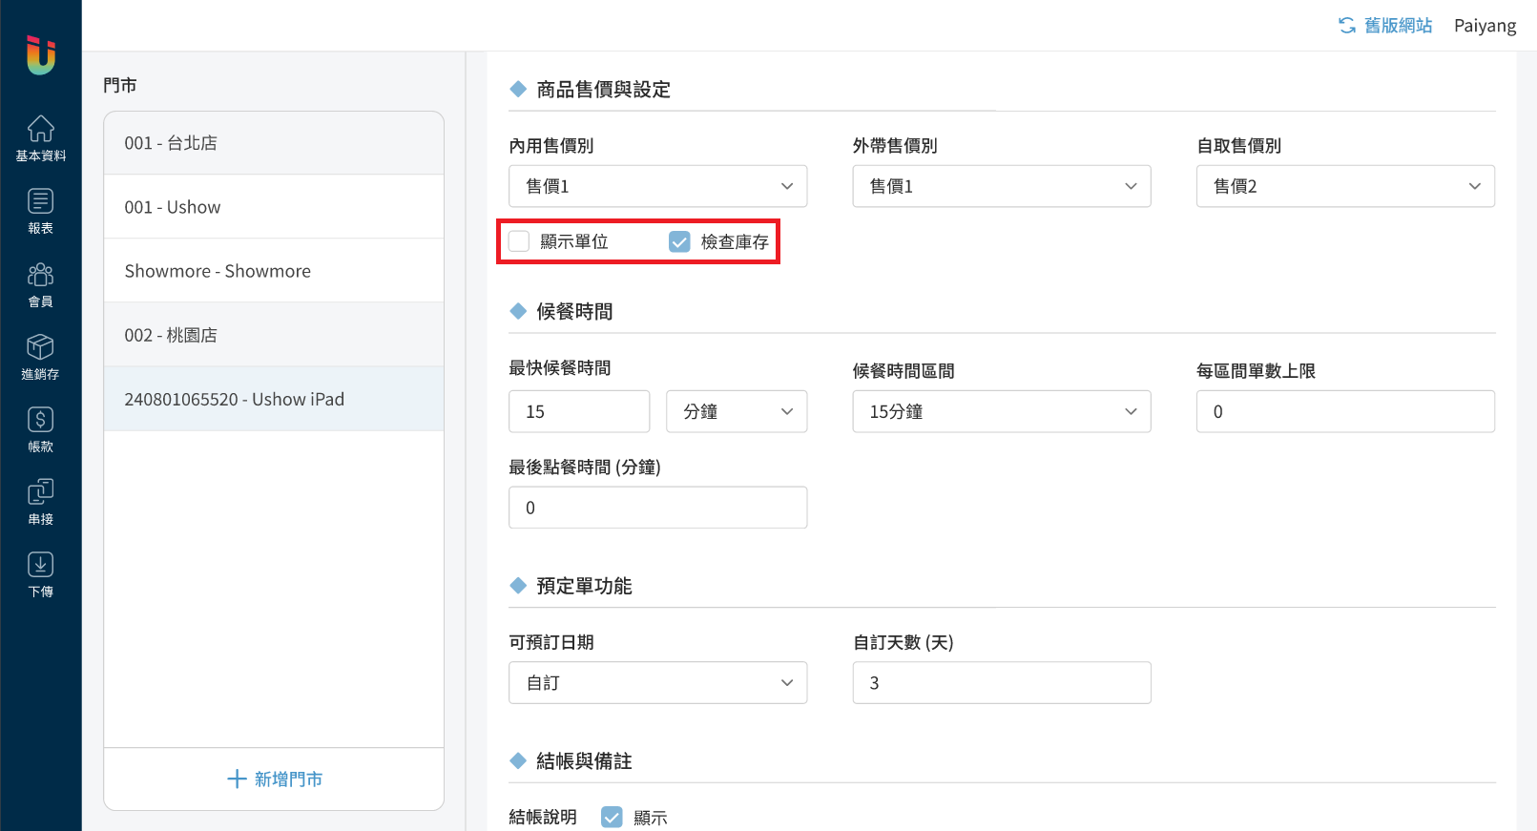Click the 每區間單數上限 input field
Viewport: 1537px width, 831px height.
[1344, 411]
